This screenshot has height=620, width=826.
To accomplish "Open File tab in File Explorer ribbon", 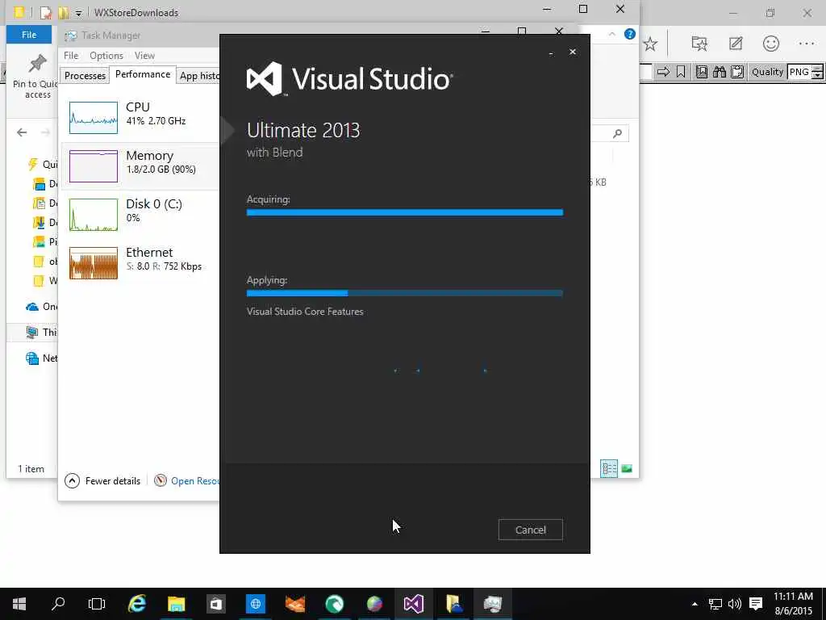I will tap(29, 35).
